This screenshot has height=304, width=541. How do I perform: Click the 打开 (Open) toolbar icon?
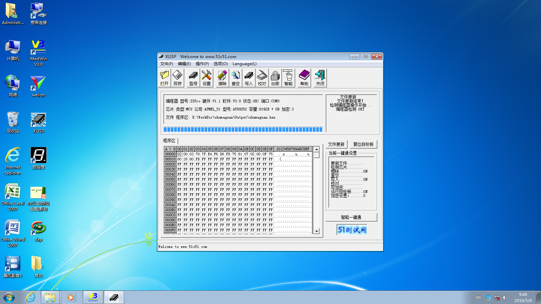[x=164, y=78]
